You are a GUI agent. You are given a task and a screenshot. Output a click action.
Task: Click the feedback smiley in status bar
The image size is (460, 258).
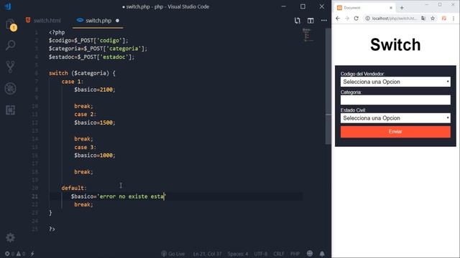click(310, 253)
